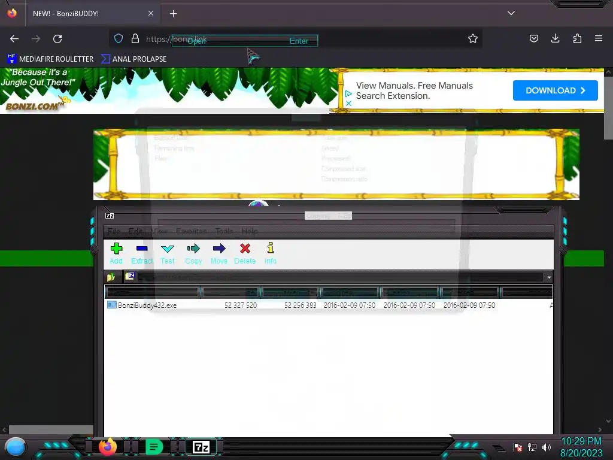This screenshot has height=460, width=613.
Task: Run the Test tool in 7-Zip
Action: coord(168,253)
